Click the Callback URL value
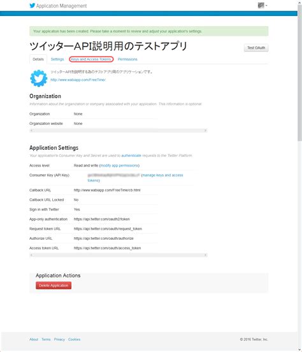This screenshot has width=302, height=352. 107,190
